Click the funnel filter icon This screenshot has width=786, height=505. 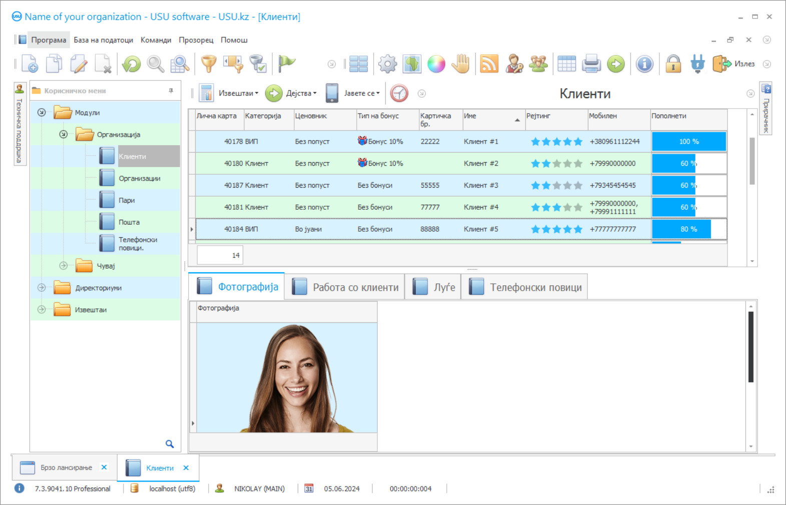click(209, 64)
